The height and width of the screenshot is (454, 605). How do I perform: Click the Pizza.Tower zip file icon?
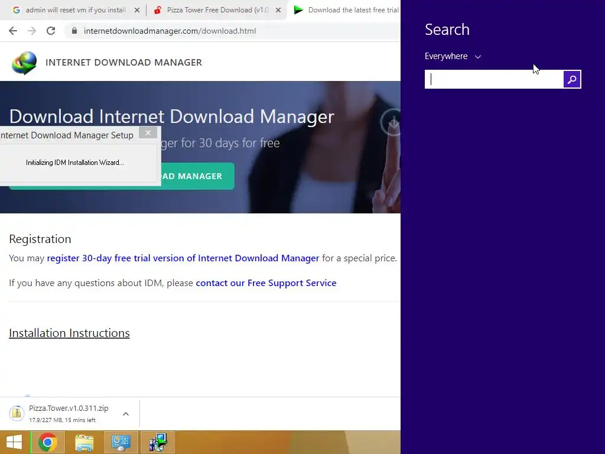17,413
